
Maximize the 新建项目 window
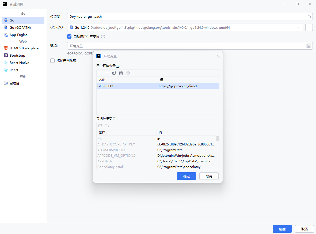[297, 4]
